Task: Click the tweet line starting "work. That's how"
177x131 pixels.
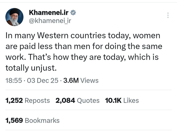Action: click(x=82, y=58)
